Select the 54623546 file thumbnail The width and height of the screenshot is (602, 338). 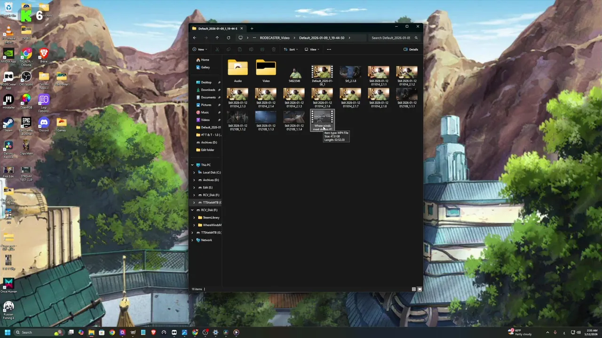[294, 74]
